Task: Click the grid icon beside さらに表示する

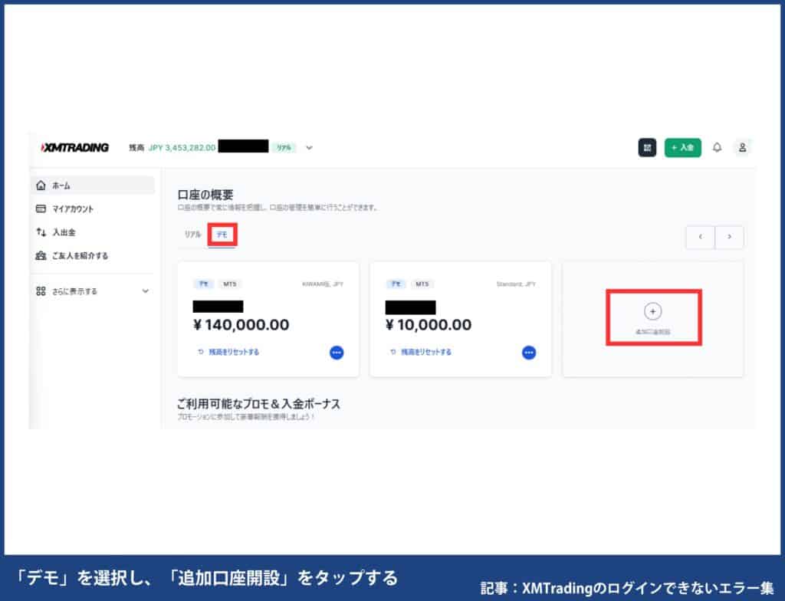Action: coord(41,291)
